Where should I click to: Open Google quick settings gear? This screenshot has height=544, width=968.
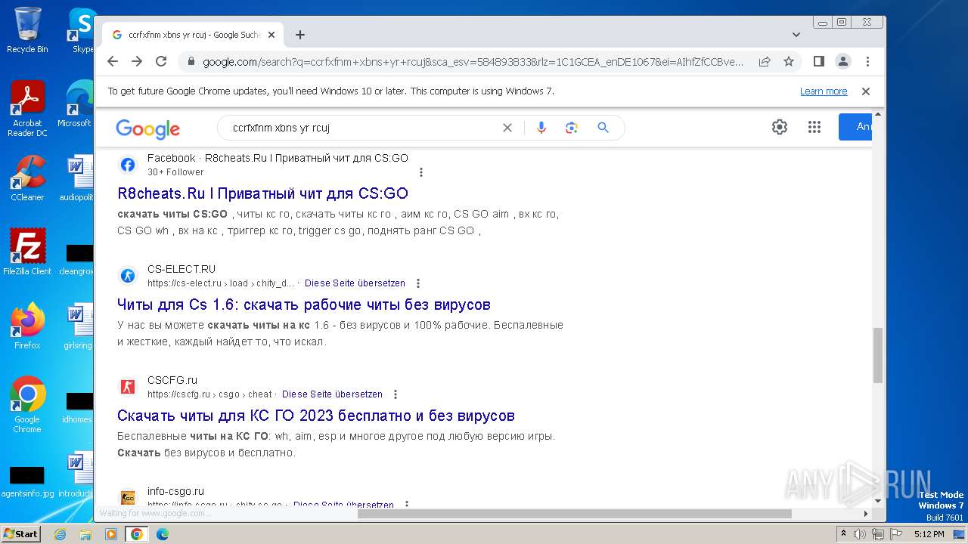pos(780,127)
